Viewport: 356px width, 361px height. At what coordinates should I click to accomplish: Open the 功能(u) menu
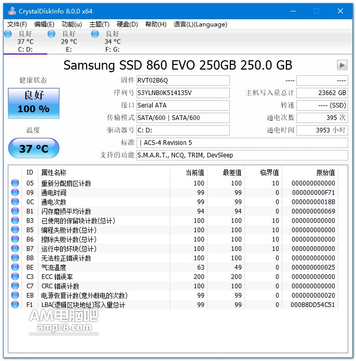click(72, 24)
